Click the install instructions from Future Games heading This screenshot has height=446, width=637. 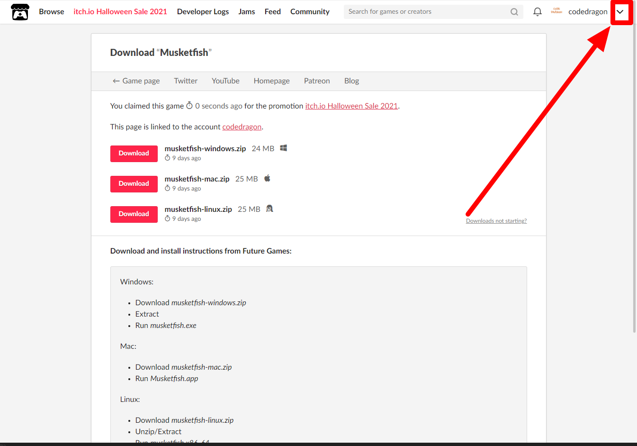(201, 251)
